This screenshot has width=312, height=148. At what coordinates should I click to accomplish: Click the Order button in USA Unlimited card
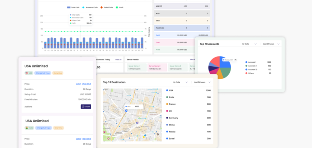point(86,107)
